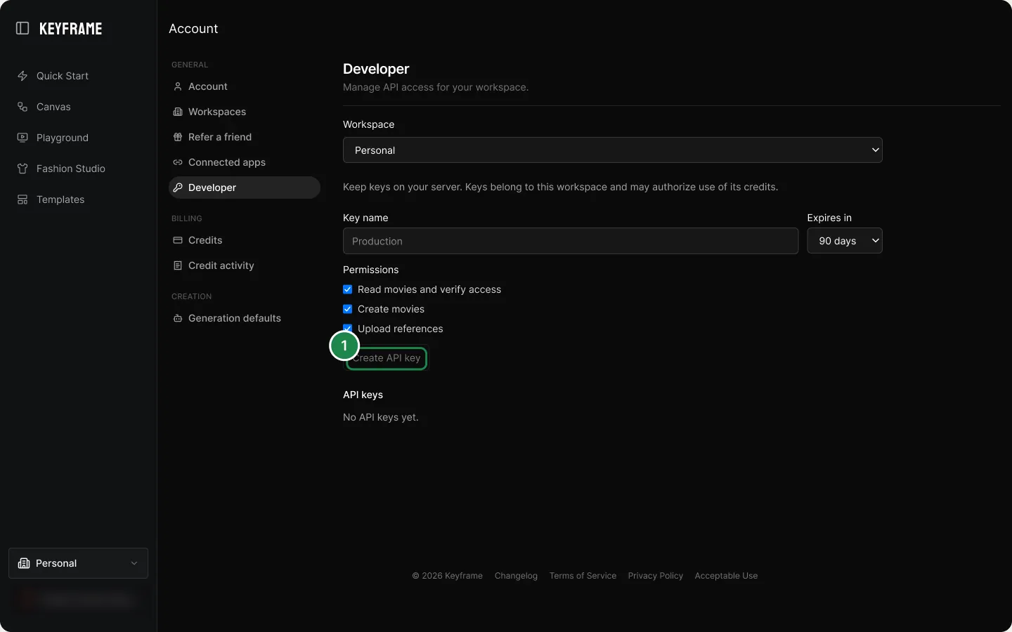Open Generation defaults settings
Viewport: 1012px width, 632px height.
[x=245, y=318]
